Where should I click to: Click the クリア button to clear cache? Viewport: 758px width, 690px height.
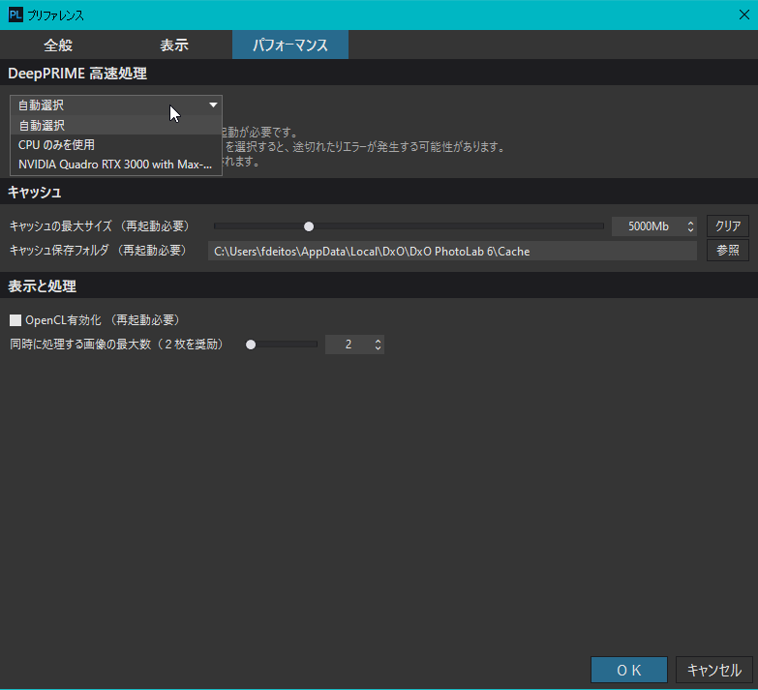[x=728, y=225]
